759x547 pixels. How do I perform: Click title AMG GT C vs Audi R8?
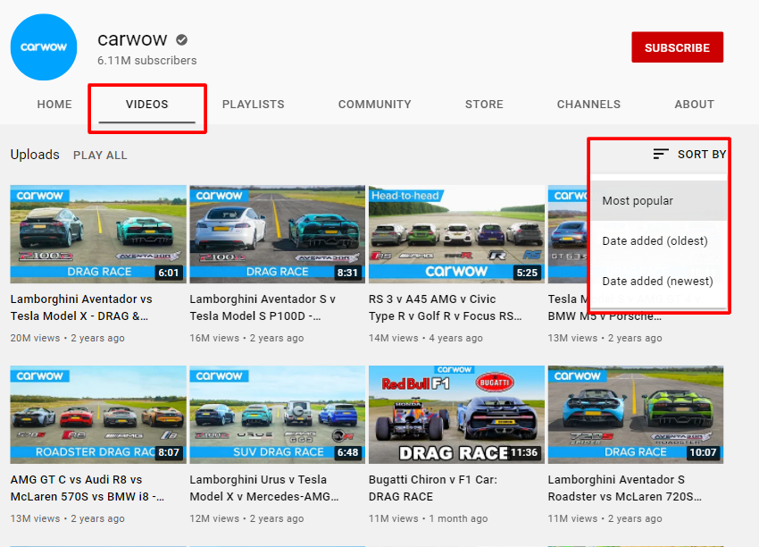coord(88,488)
